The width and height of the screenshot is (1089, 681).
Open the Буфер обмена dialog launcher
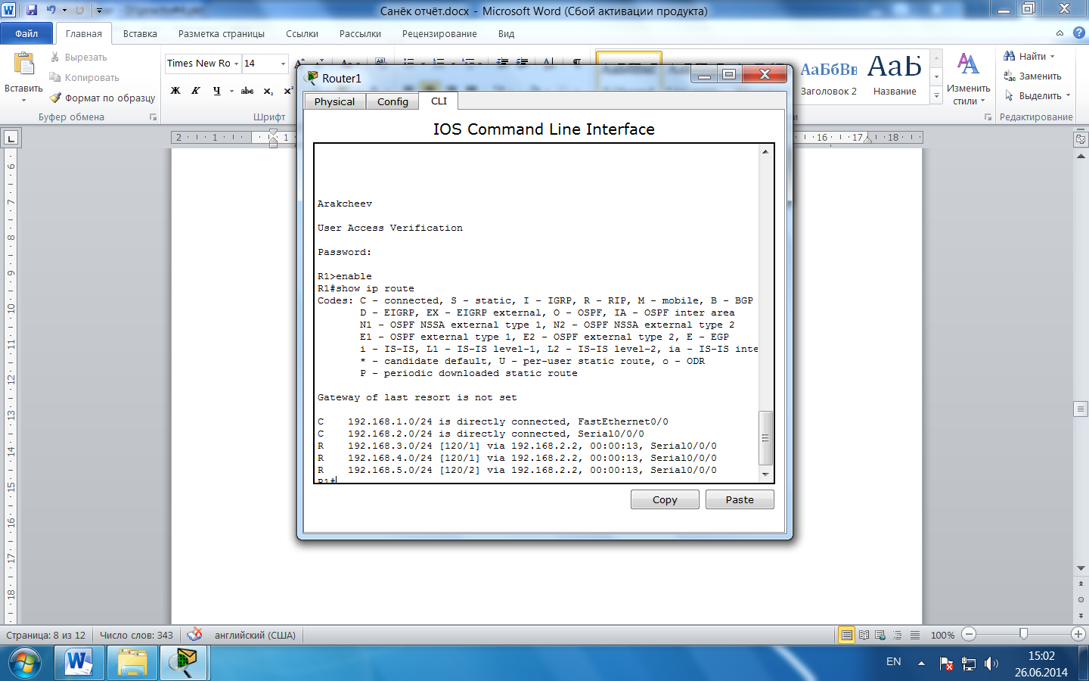click(154, 117)
